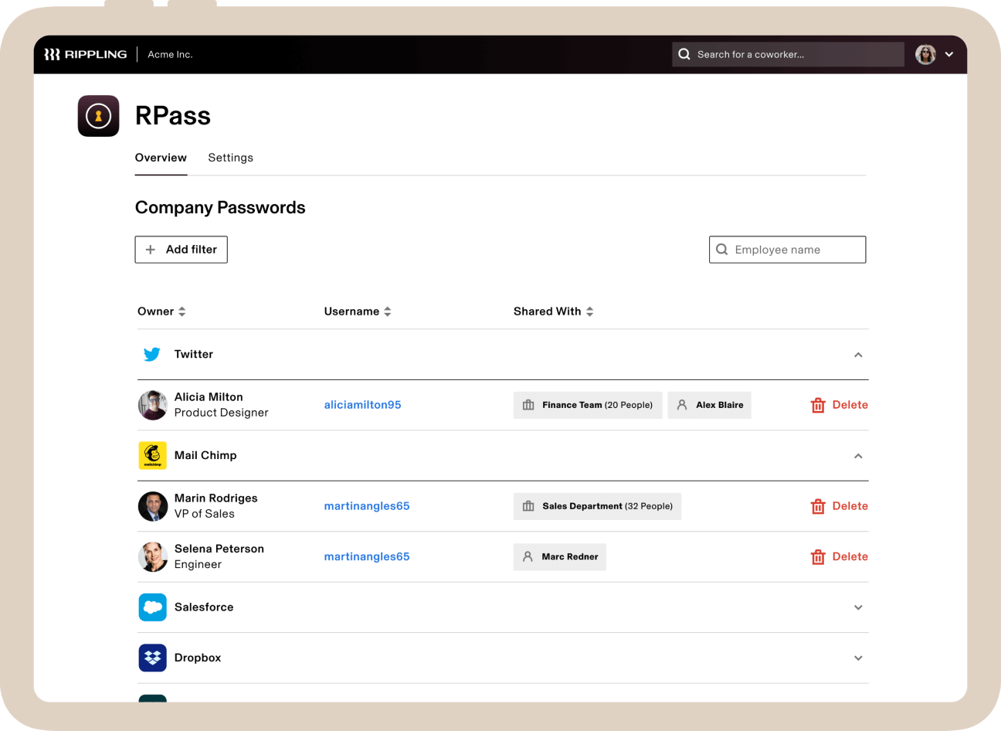
Task: Sort by Shared With column arrows
Action: tap(590, 311)
